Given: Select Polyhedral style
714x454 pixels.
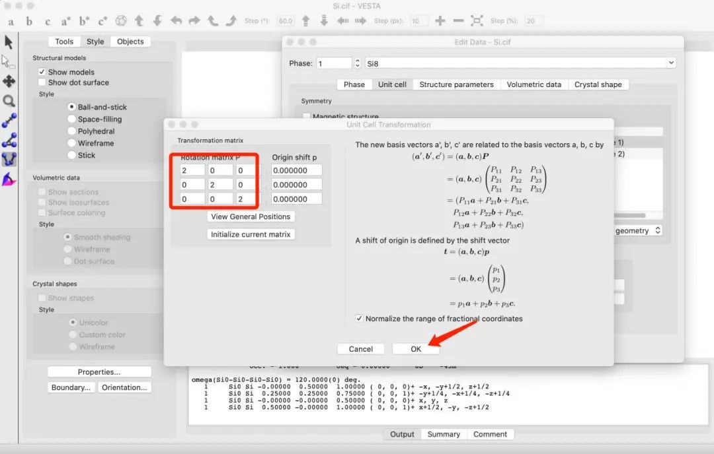Looking at the screenshot, I should coord(71,131).
